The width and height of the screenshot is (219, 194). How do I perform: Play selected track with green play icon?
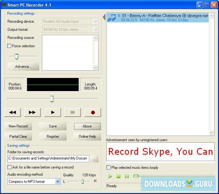(x=110, y=176)
